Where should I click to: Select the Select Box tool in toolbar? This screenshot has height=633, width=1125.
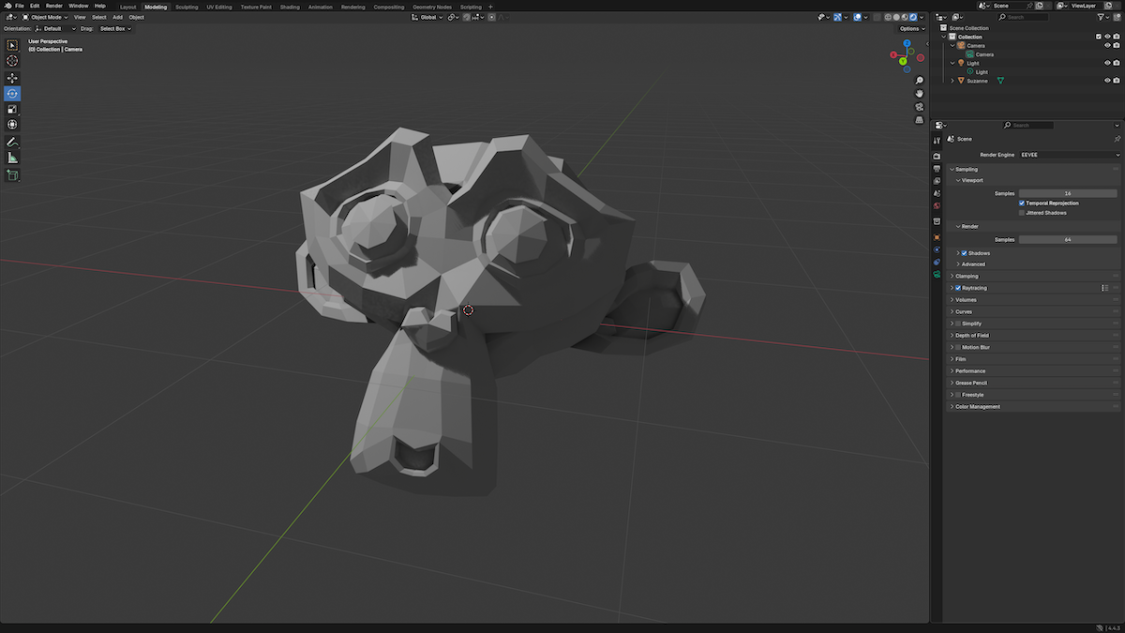coord(12,45)
